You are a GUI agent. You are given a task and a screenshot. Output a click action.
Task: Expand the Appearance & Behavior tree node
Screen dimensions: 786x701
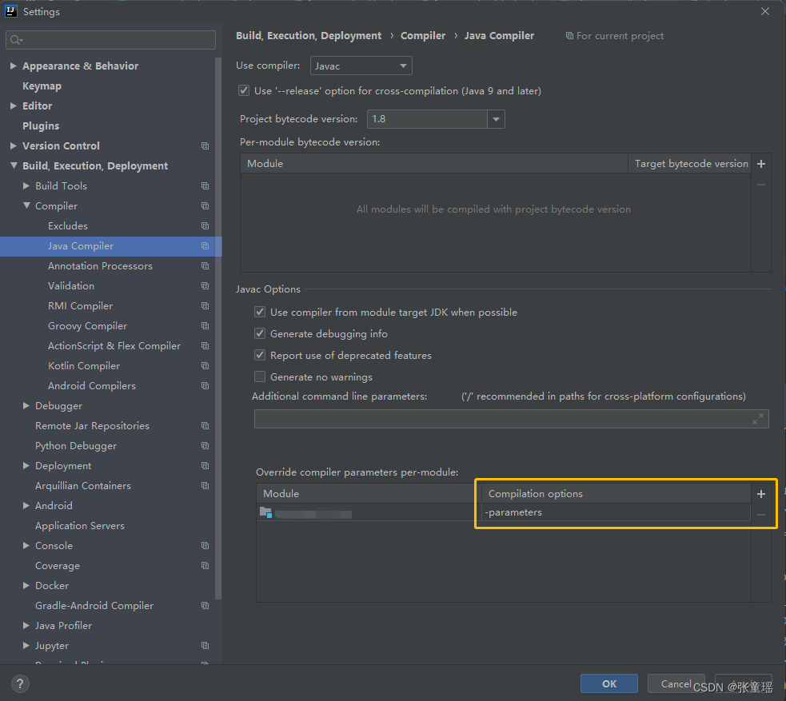pyautogui.click(x=13, y=66)
